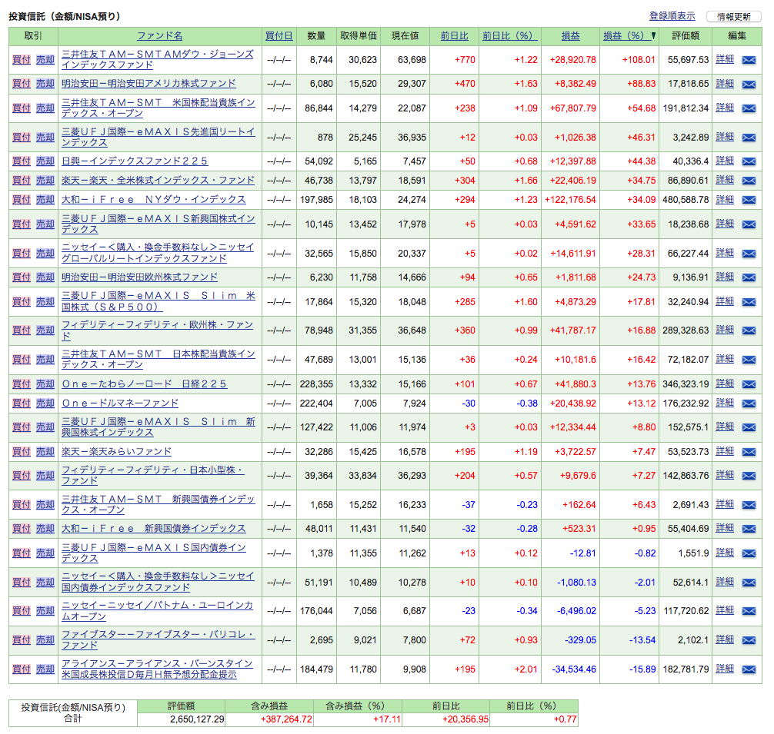774x734 pixels.
Task: Click envelope icon in 日本株配当貴族インデックス row
Action: 749,360
